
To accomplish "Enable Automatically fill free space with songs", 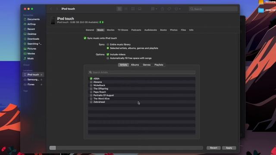I will (108, 58).
